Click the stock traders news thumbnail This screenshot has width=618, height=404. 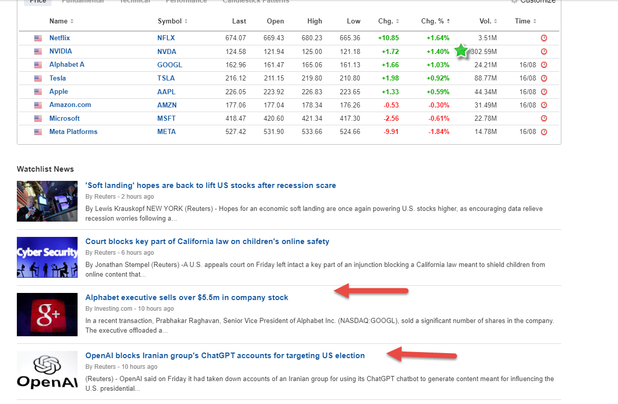47,201
